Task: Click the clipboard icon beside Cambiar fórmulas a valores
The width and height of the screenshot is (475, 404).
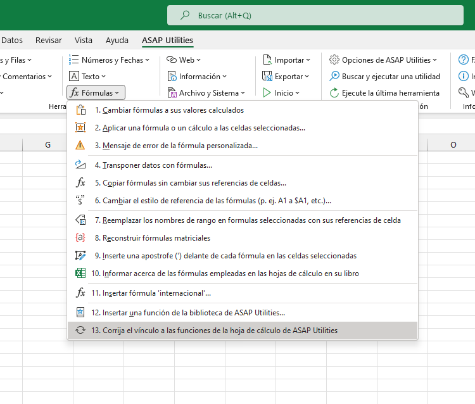Action: click(80, 110)
